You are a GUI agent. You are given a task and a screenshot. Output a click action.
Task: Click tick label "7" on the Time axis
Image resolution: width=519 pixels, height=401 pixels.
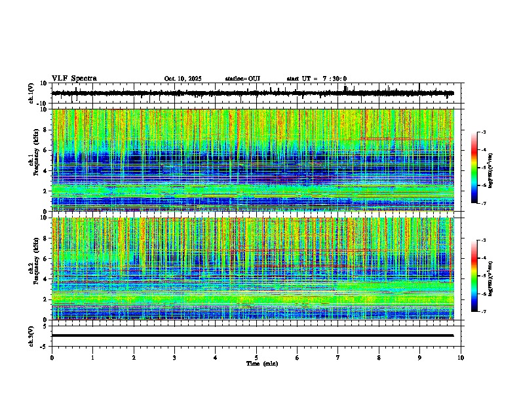[x=338, y=358]
